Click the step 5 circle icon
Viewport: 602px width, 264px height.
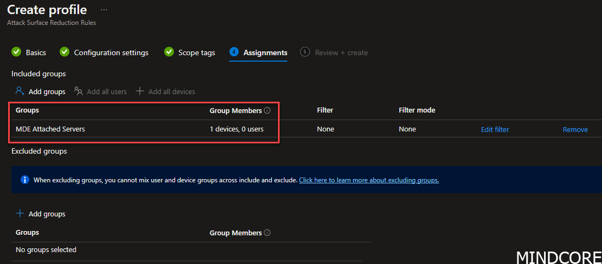[x=305, y=52]
